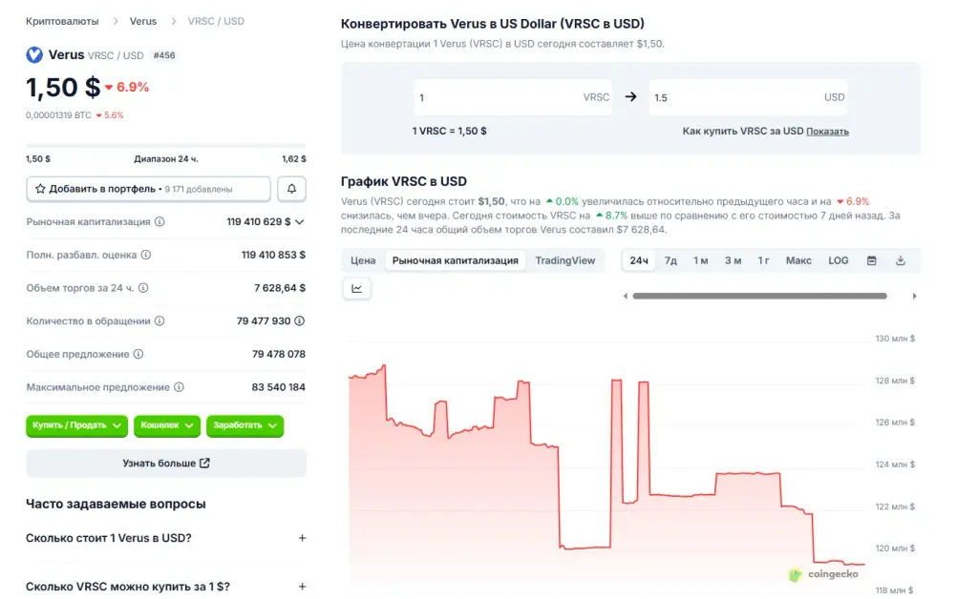Click the conversion arrow between VRSC and USD
Image resolution: width=978 pixels, height=599 pixels.
point(630,97)
